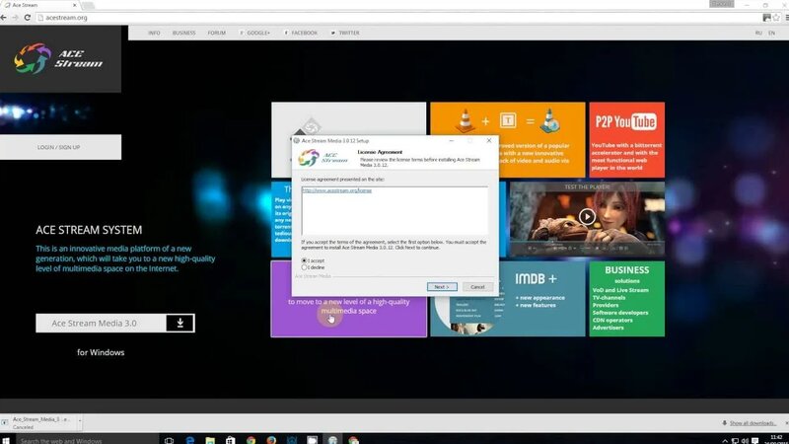
Task: Open volume control in system tray
Action: (x=745, y=440)
